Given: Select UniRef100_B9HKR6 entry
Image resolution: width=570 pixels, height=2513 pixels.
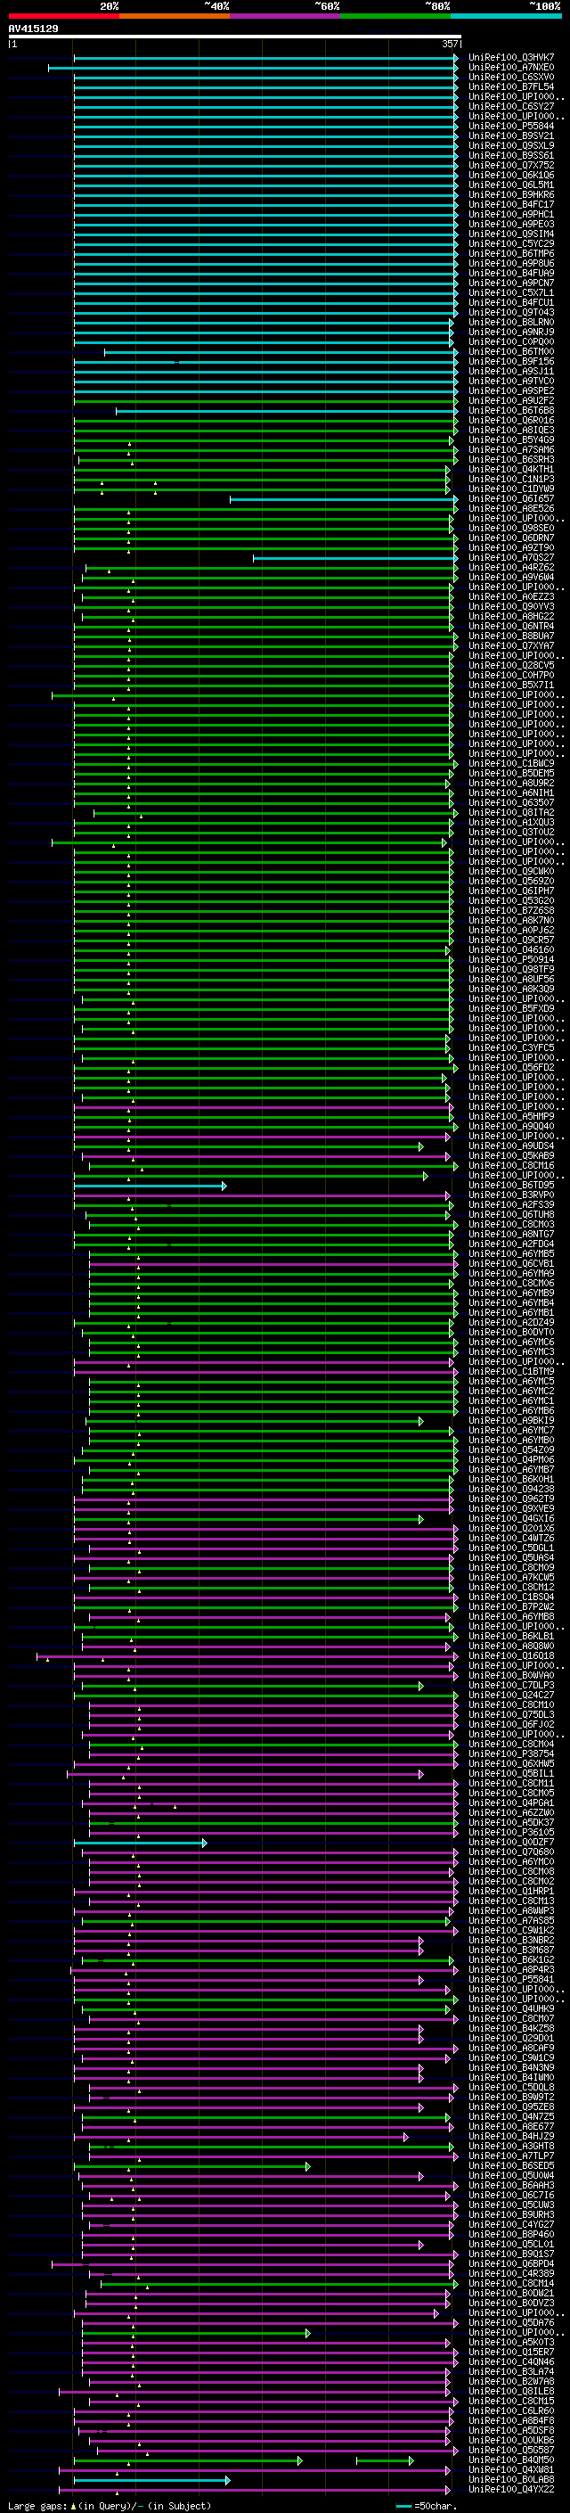Looking at the screenshot, I should (x=511, y=195).
